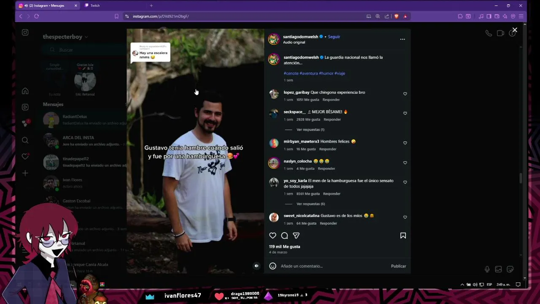Like naslyn_colocha's comment

(405, 163)
